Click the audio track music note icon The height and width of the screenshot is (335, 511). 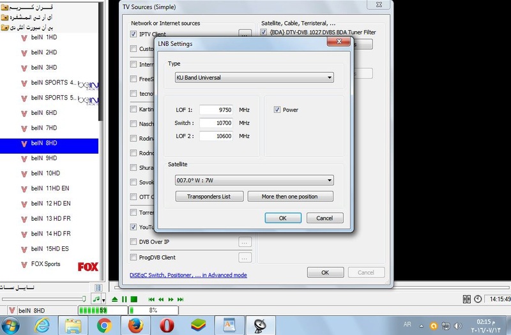(x=96, y=299)
